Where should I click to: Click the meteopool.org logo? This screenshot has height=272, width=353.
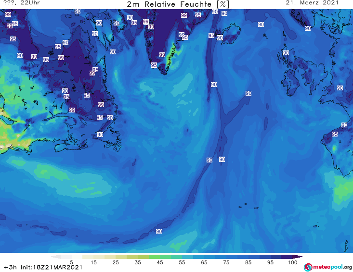(328, 267)
